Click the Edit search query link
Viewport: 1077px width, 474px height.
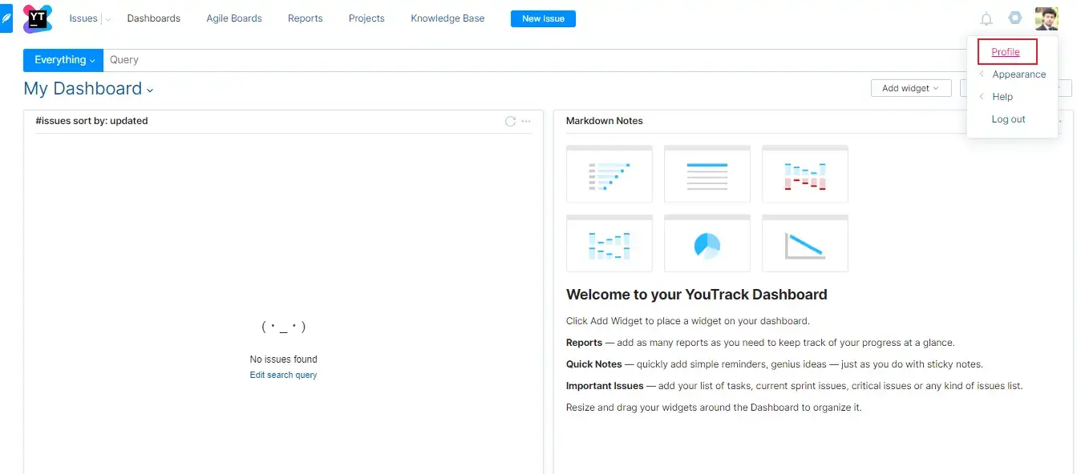click(x=283, y=375)
